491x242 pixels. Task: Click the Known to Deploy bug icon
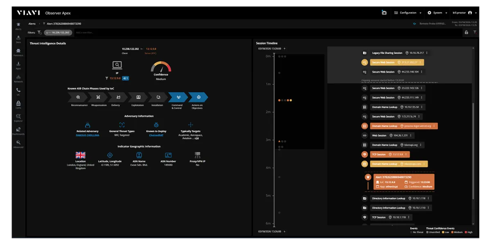156,125
